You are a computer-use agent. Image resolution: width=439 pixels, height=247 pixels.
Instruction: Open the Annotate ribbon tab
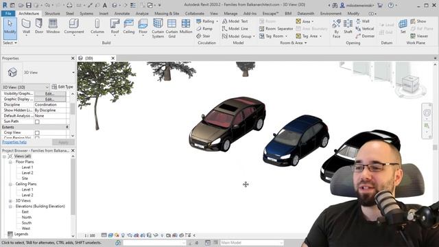coord(122,14)
